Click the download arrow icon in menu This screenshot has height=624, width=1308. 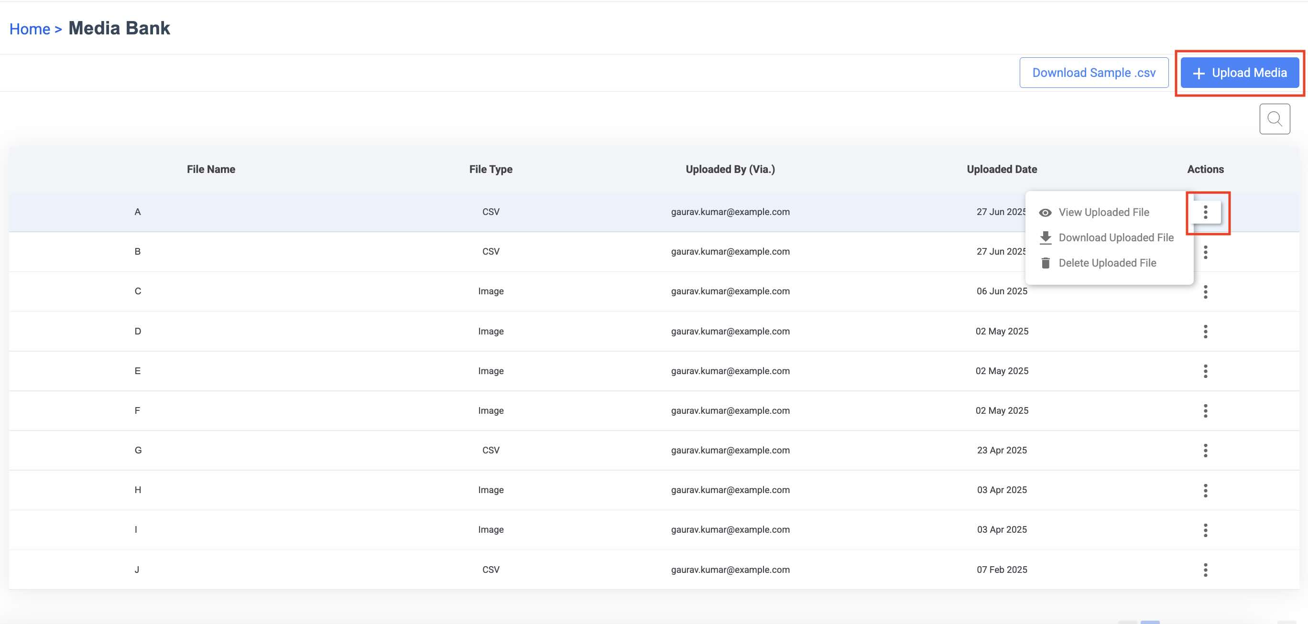pyautogui.click(x=1045, y=237)
